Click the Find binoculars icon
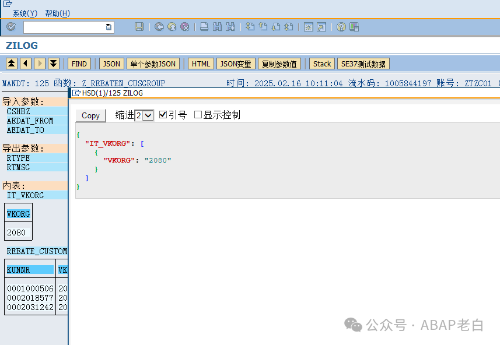The image size is (500, 345). [217, 27]
